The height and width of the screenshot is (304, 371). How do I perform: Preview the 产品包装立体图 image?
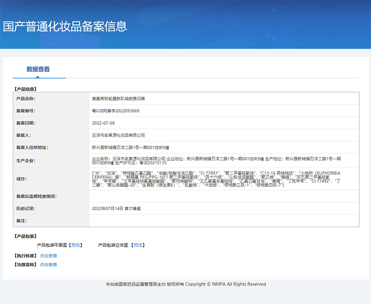(x=138, y=245)
